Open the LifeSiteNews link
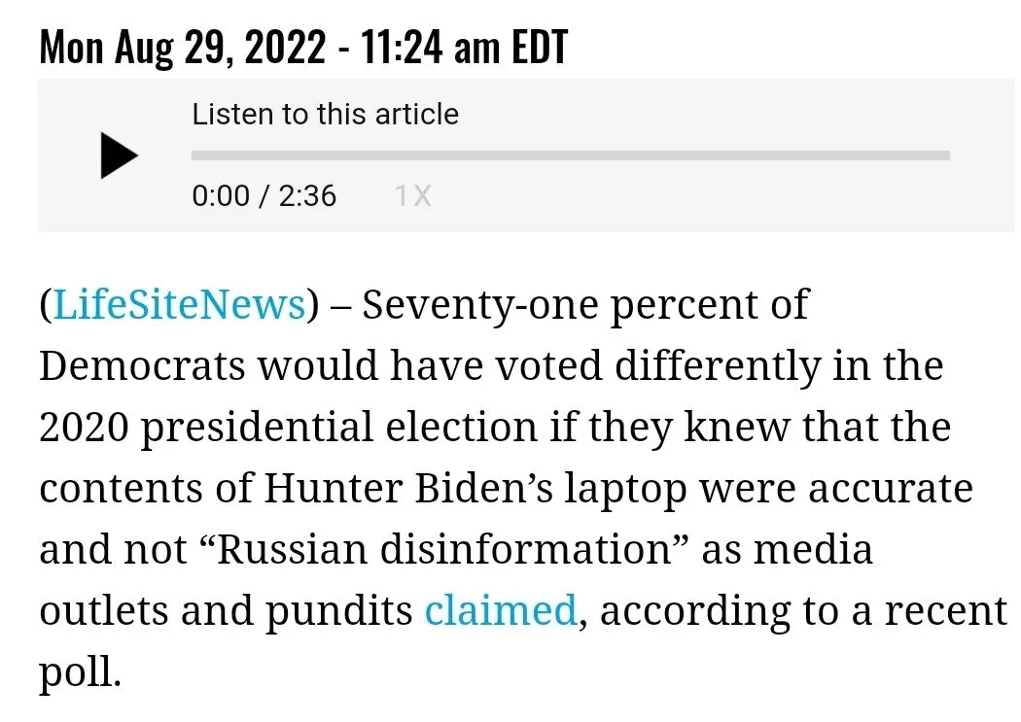 point(179,304)
